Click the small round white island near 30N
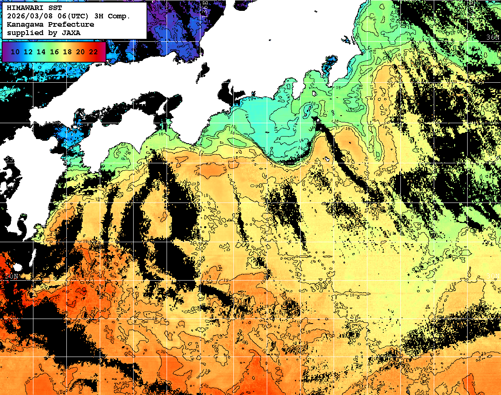This screenshot has height=395, width=501. tap(17, 267)
